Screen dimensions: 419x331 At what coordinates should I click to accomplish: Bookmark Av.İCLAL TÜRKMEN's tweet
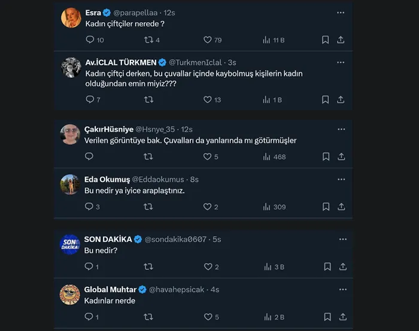[x=325, y=100]
